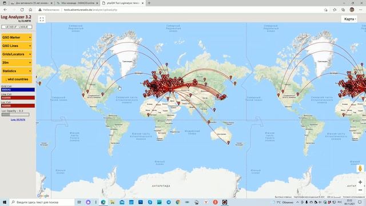This screenshot has width=366, height=206.
Task: Open the browser profile avatar
Action: tap(352, 10)
